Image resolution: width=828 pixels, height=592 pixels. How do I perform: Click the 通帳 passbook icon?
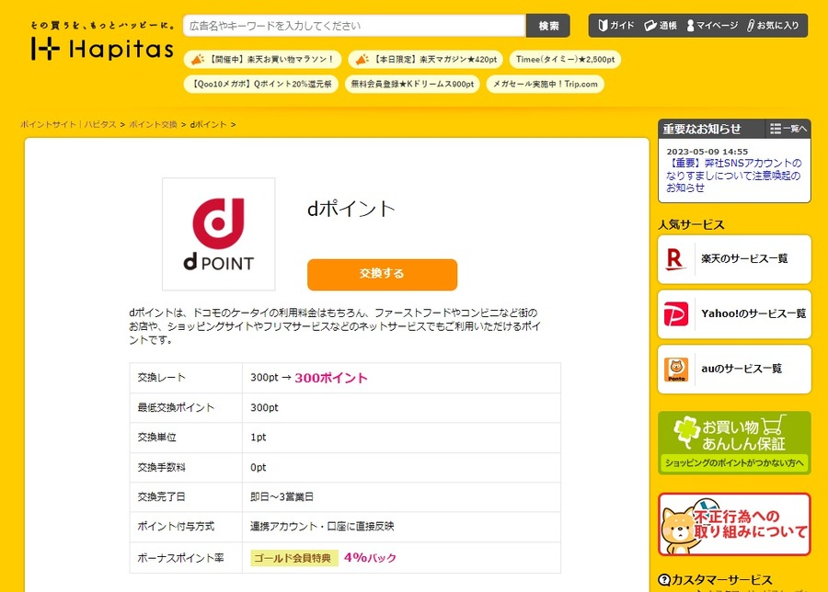click(650, 26)
